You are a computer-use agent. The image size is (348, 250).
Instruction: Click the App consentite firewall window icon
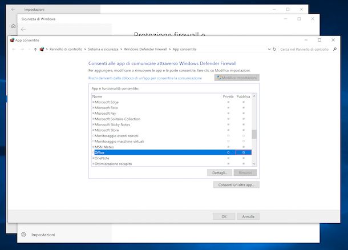pos(12,40)
